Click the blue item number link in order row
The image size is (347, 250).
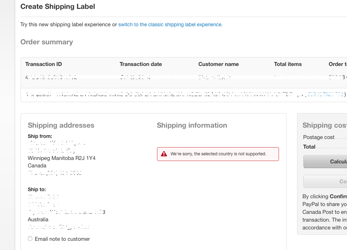[325, 94]
